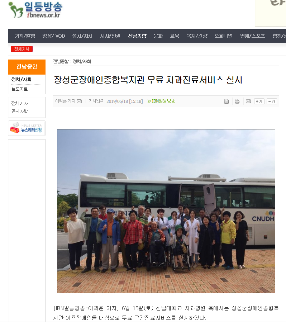Click the print article icon

237,101
